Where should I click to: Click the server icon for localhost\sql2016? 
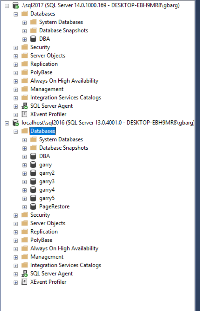(x=14, y=122)
